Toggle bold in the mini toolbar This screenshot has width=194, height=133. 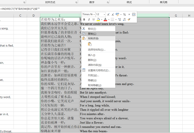click(x=84, y=20)
